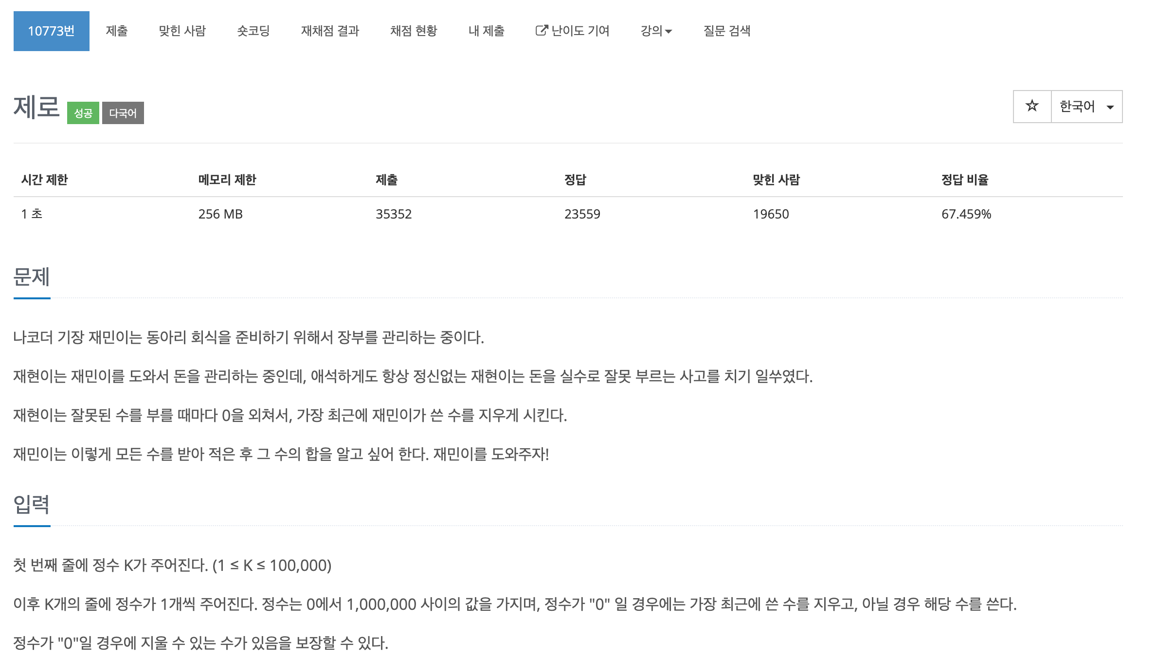Go to 맞힌 사람 tab

tap(182, 31)
